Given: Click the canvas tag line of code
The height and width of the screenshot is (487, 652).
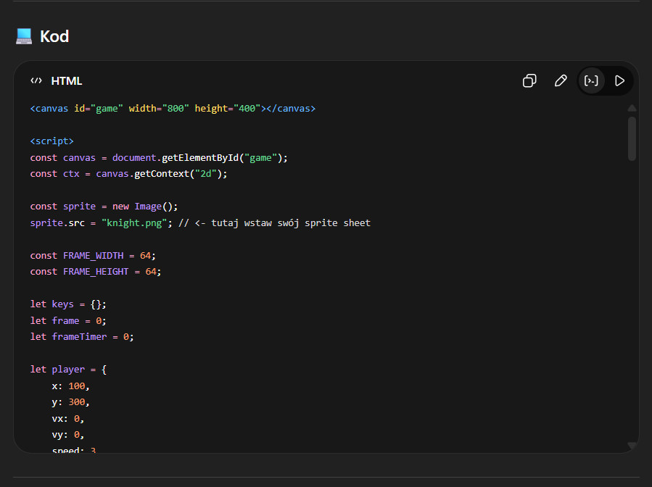Looking at the screenshot, I should (173, 109).
